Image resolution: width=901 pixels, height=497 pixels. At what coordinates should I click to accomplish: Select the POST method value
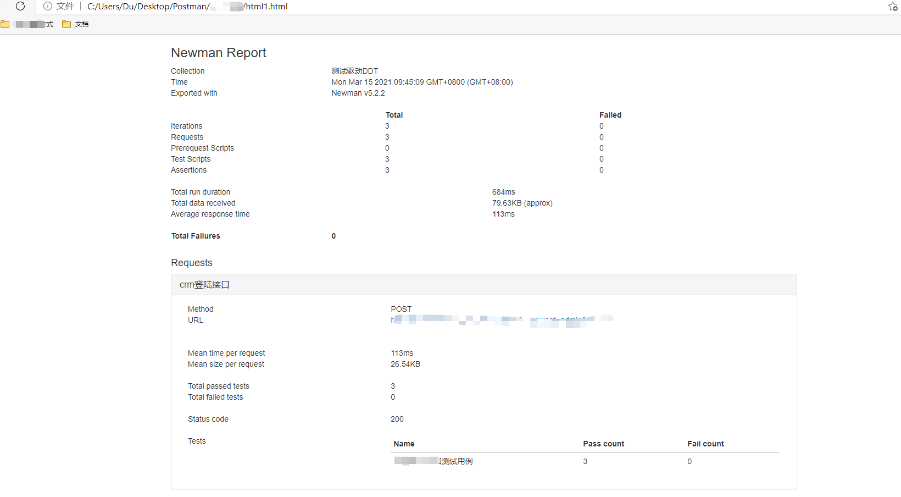[x=401, y=309]
